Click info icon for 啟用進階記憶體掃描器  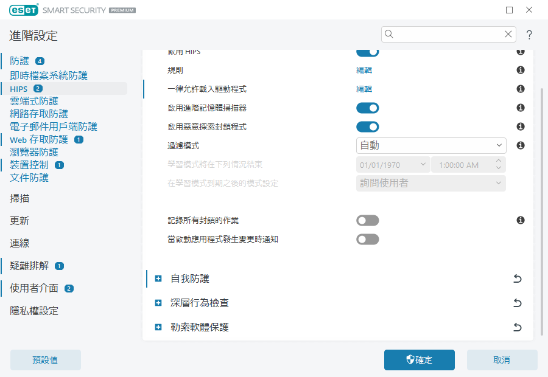(x=521, y=108)
